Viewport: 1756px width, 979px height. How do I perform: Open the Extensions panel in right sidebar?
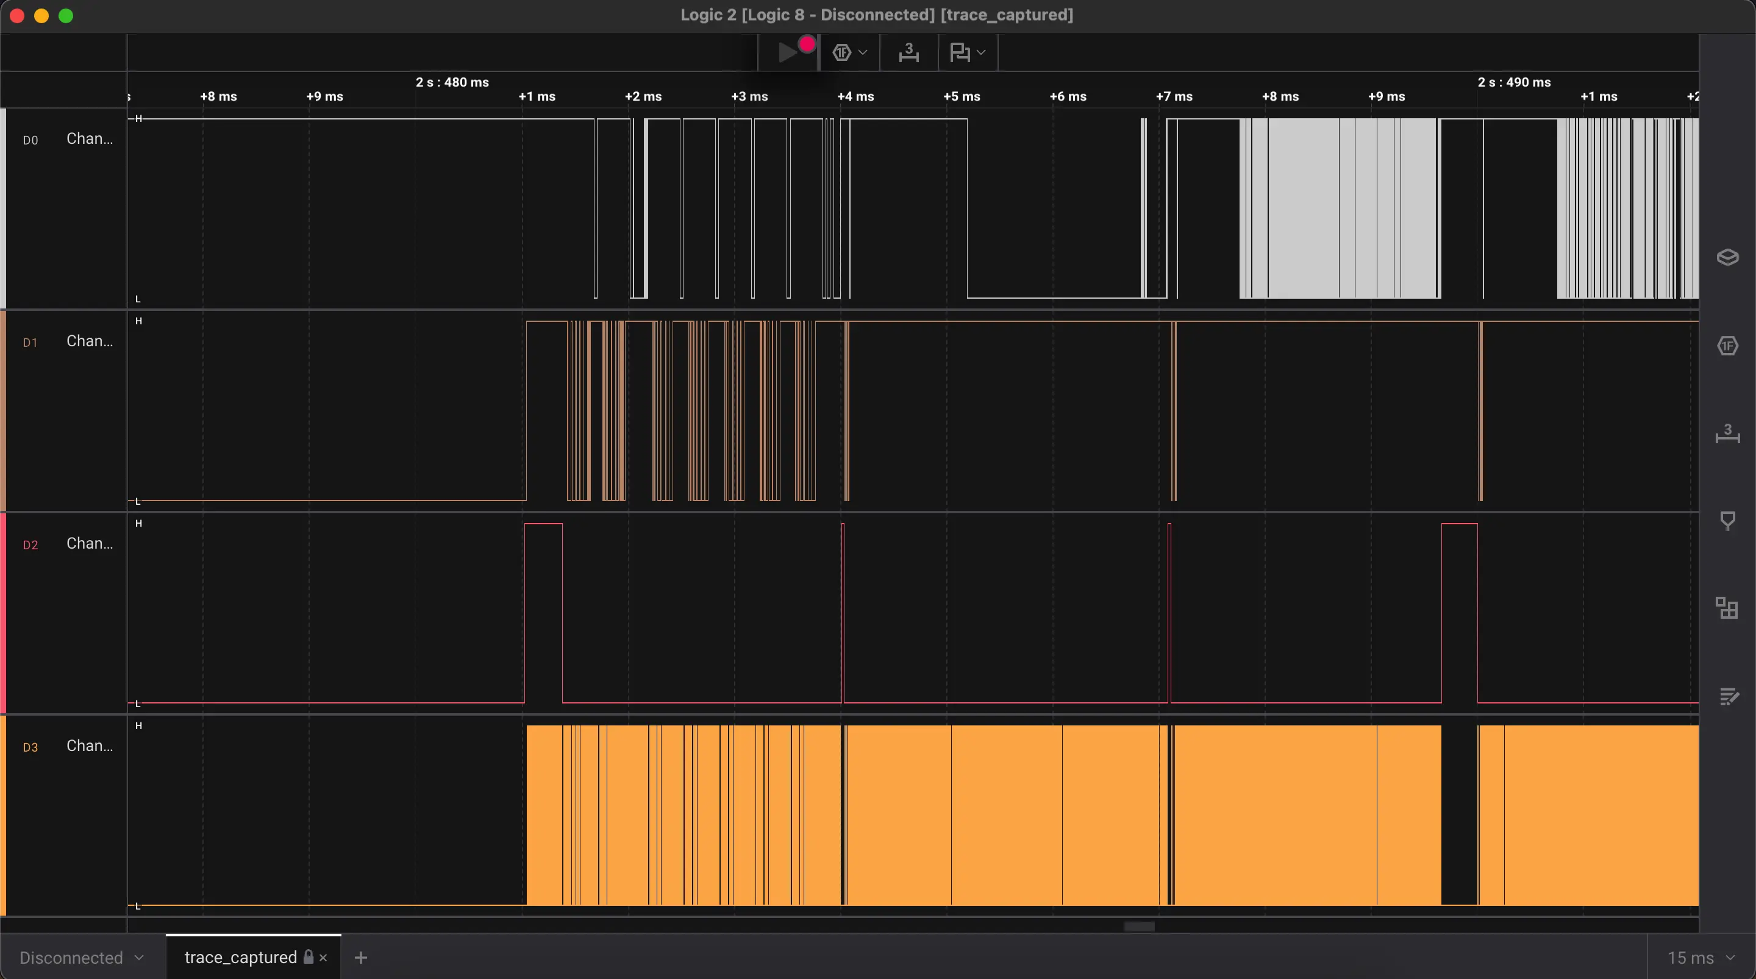tap(1727, 608)
